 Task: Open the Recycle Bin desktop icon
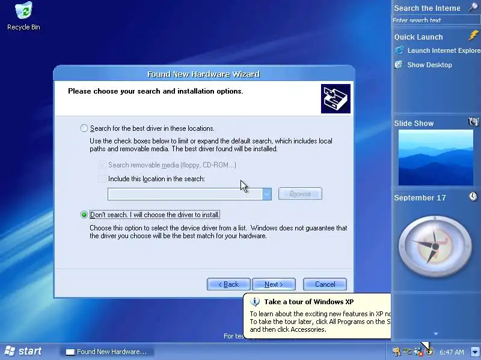pyautogui.click(x=23, y=16)
